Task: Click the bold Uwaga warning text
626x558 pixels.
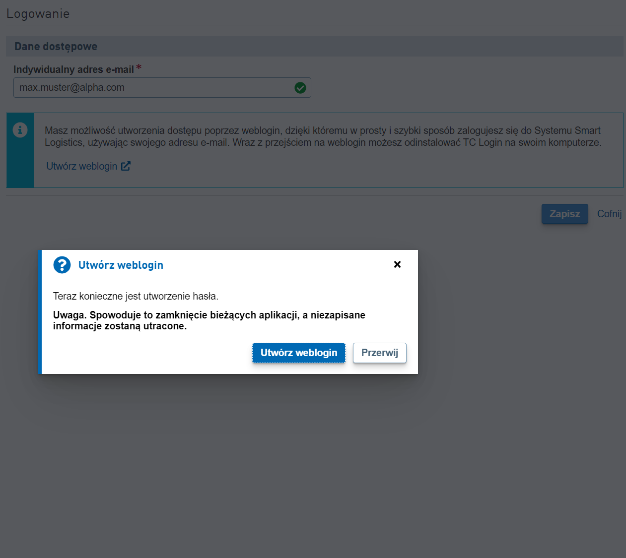Action: tap(209, 320)
